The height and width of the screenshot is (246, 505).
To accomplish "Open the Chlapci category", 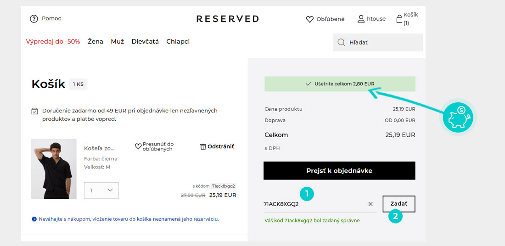I will pyautogui.click(x=178, y=42).
